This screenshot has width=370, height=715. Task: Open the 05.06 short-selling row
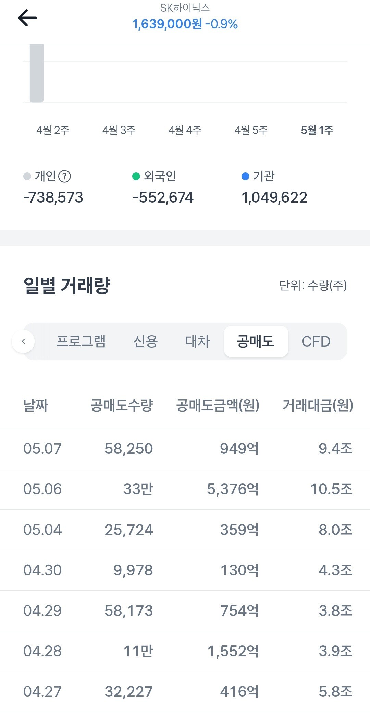tap(185, 489)
